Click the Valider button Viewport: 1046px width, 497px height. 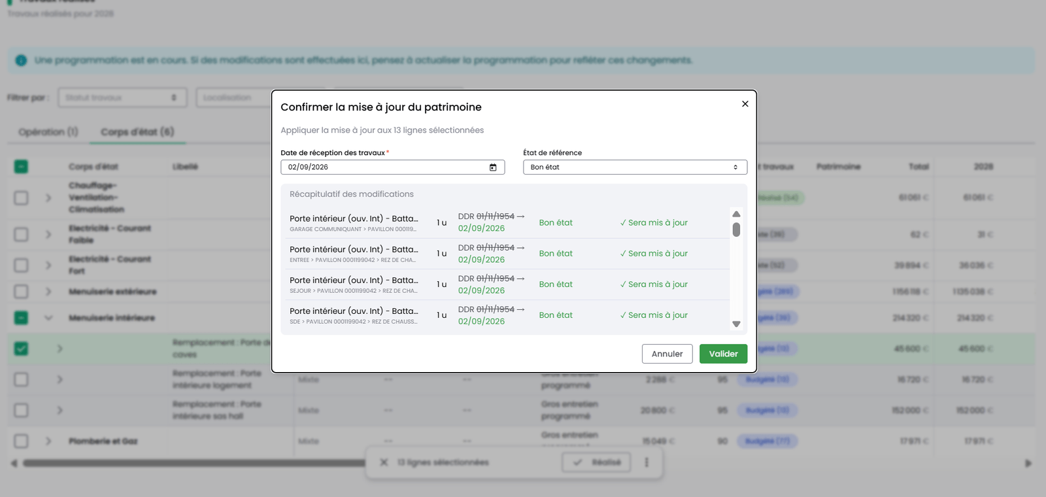[723, 354]
